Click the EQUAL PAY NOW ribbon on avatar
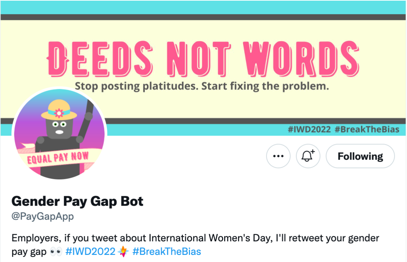Image resolution: width=407 pixels, height=262 pixels. click(58, 157)
